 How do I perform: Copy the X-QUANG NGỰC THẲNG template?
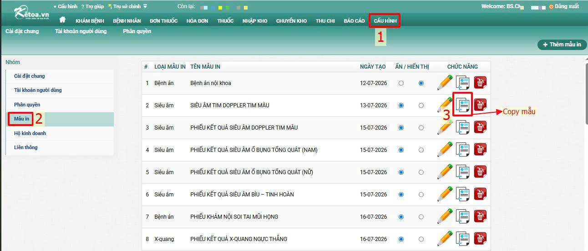coord(463,239)
